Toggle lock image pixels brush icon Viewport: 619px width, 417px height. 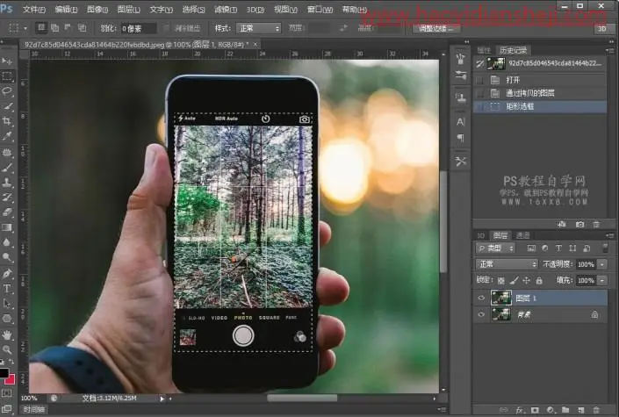point(514,280)
